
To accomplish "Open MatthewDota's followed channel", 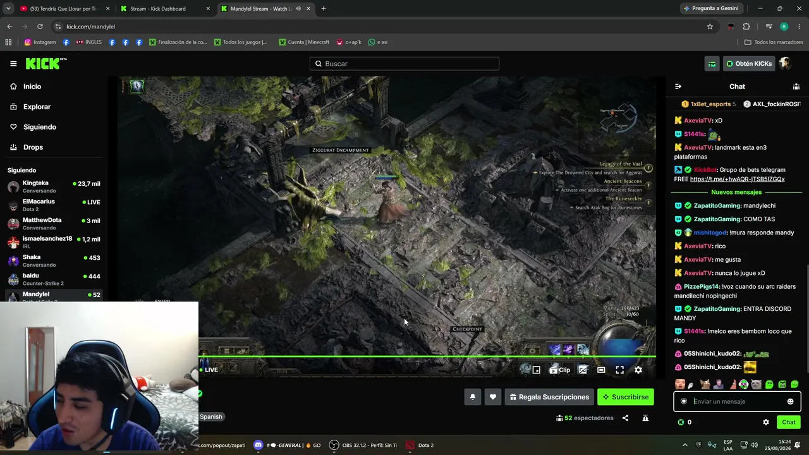I will coord(54,224).
